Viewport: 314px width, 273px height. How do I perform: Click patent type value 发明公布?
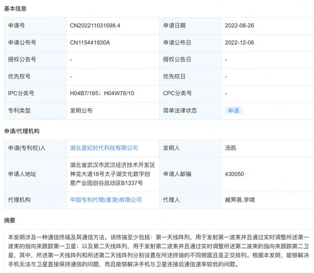[81, 111]
